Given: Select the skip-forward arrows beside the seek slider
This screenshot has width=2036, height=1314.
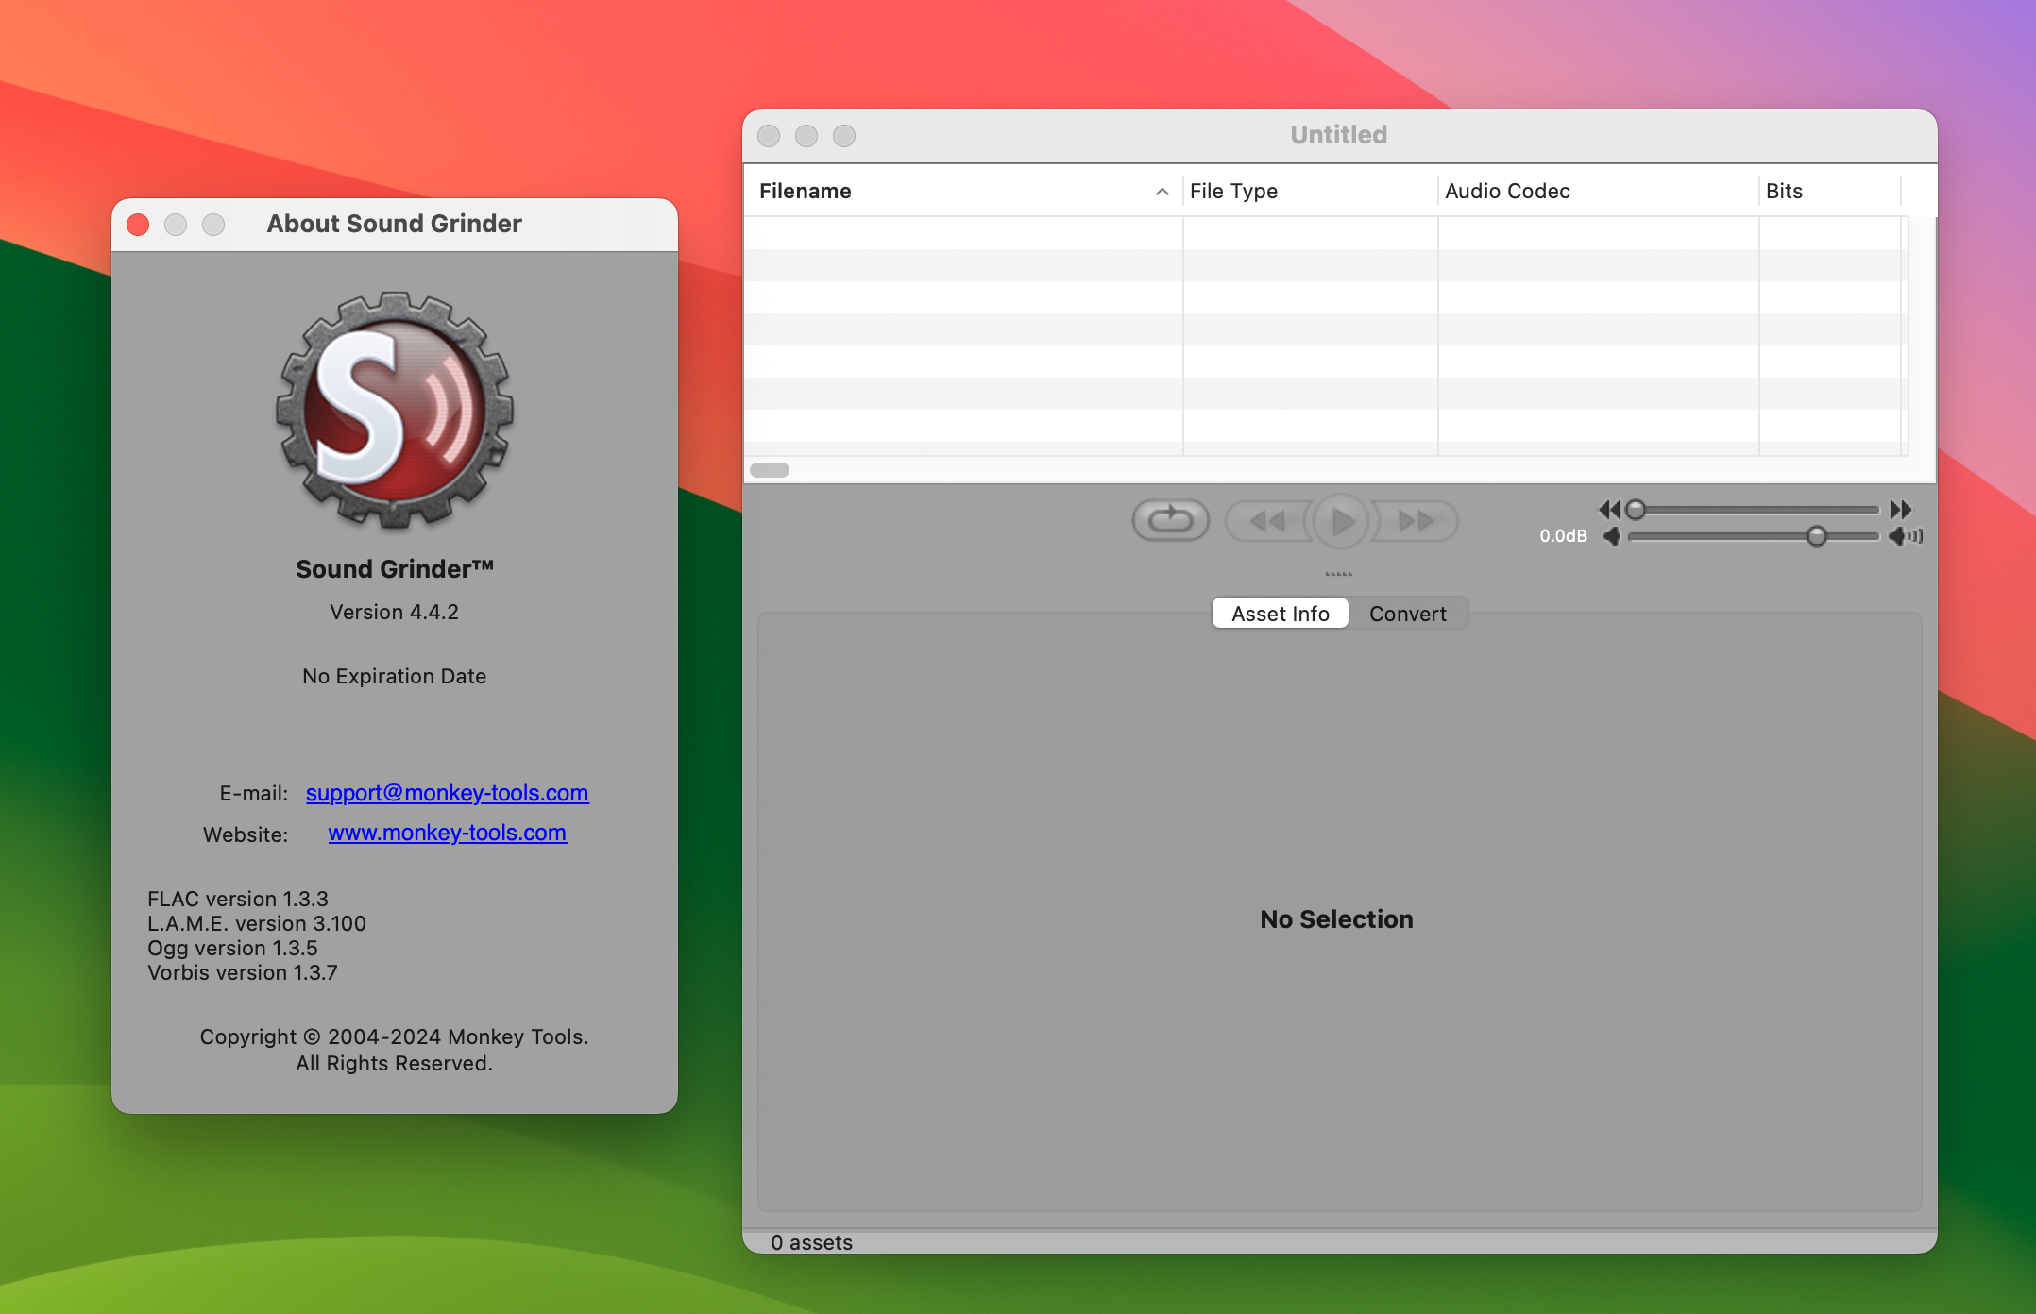Looking at the screenshot, I should pos(1900,510).
